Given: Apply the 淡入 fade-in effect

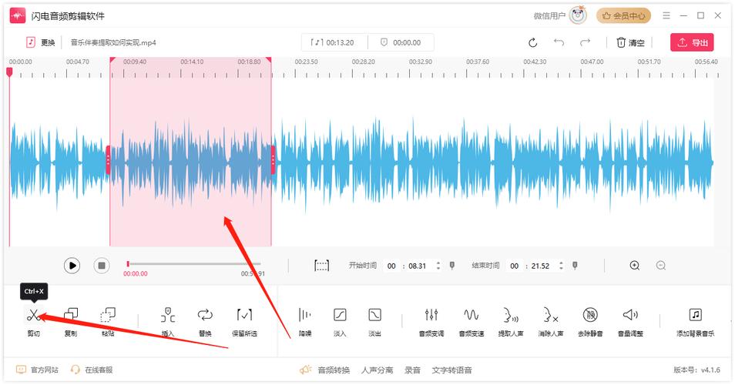Looking at the screenshot, I should pos(340,321).
